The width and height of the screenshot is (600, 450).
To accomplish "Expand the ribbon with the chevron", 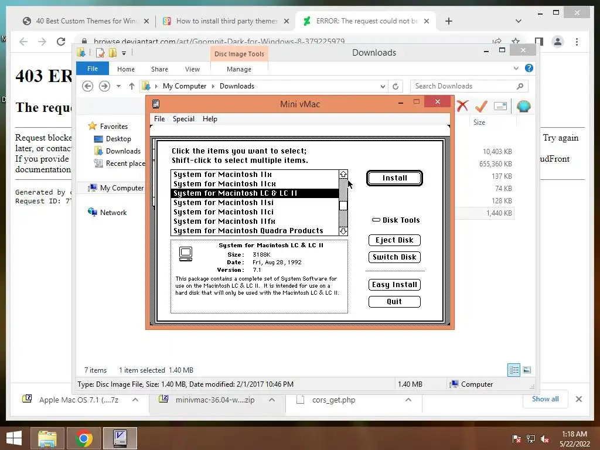I will pos(516,69).
